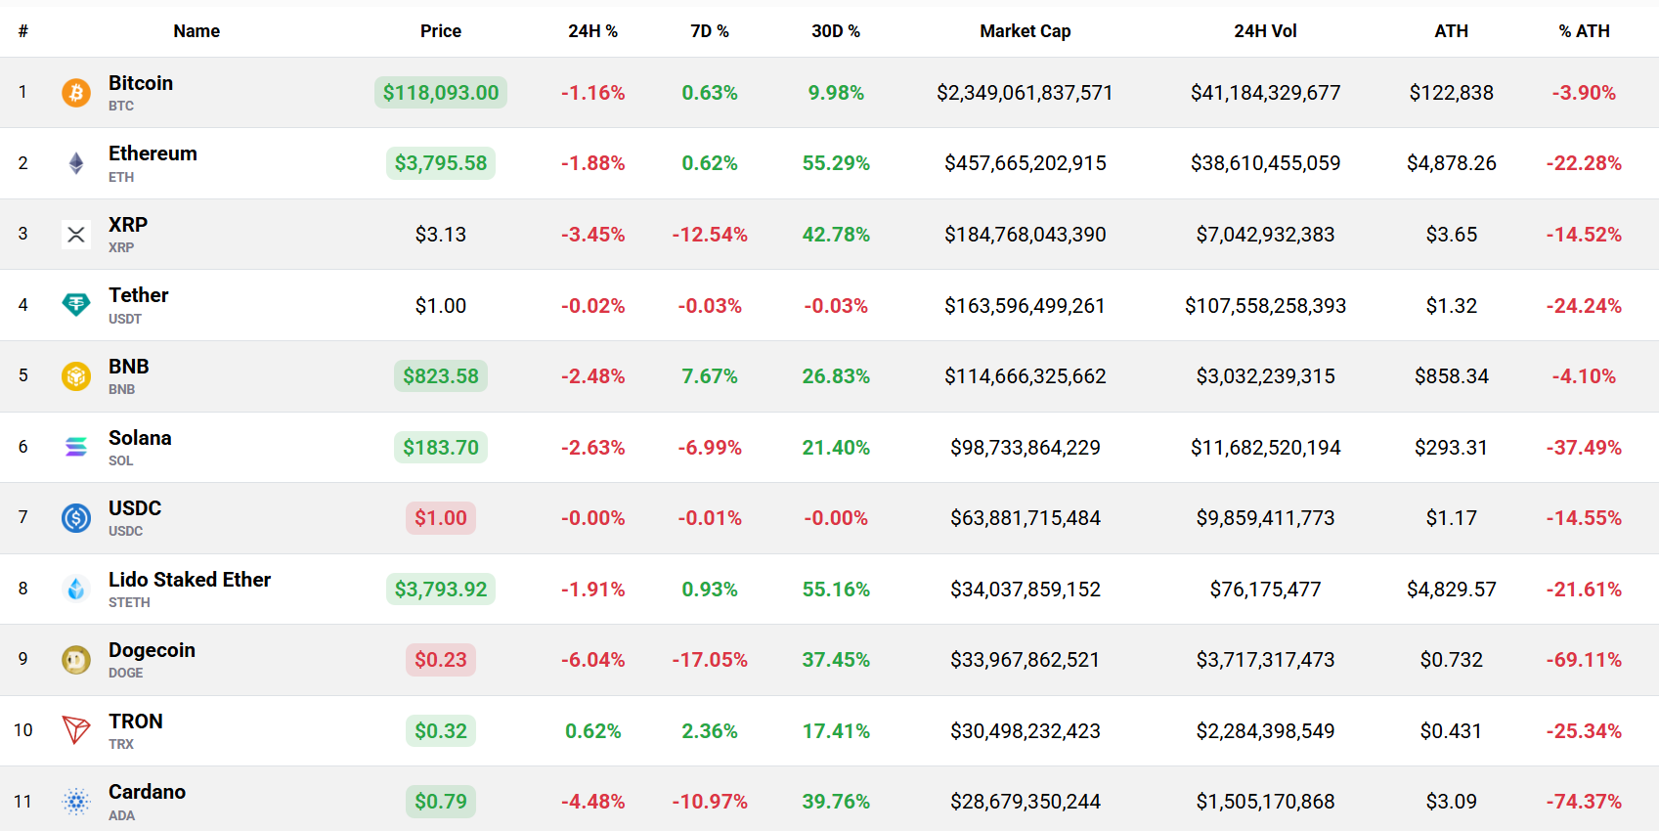
Task: Open the Lido Staked Ether link
Action: point(190,580)
